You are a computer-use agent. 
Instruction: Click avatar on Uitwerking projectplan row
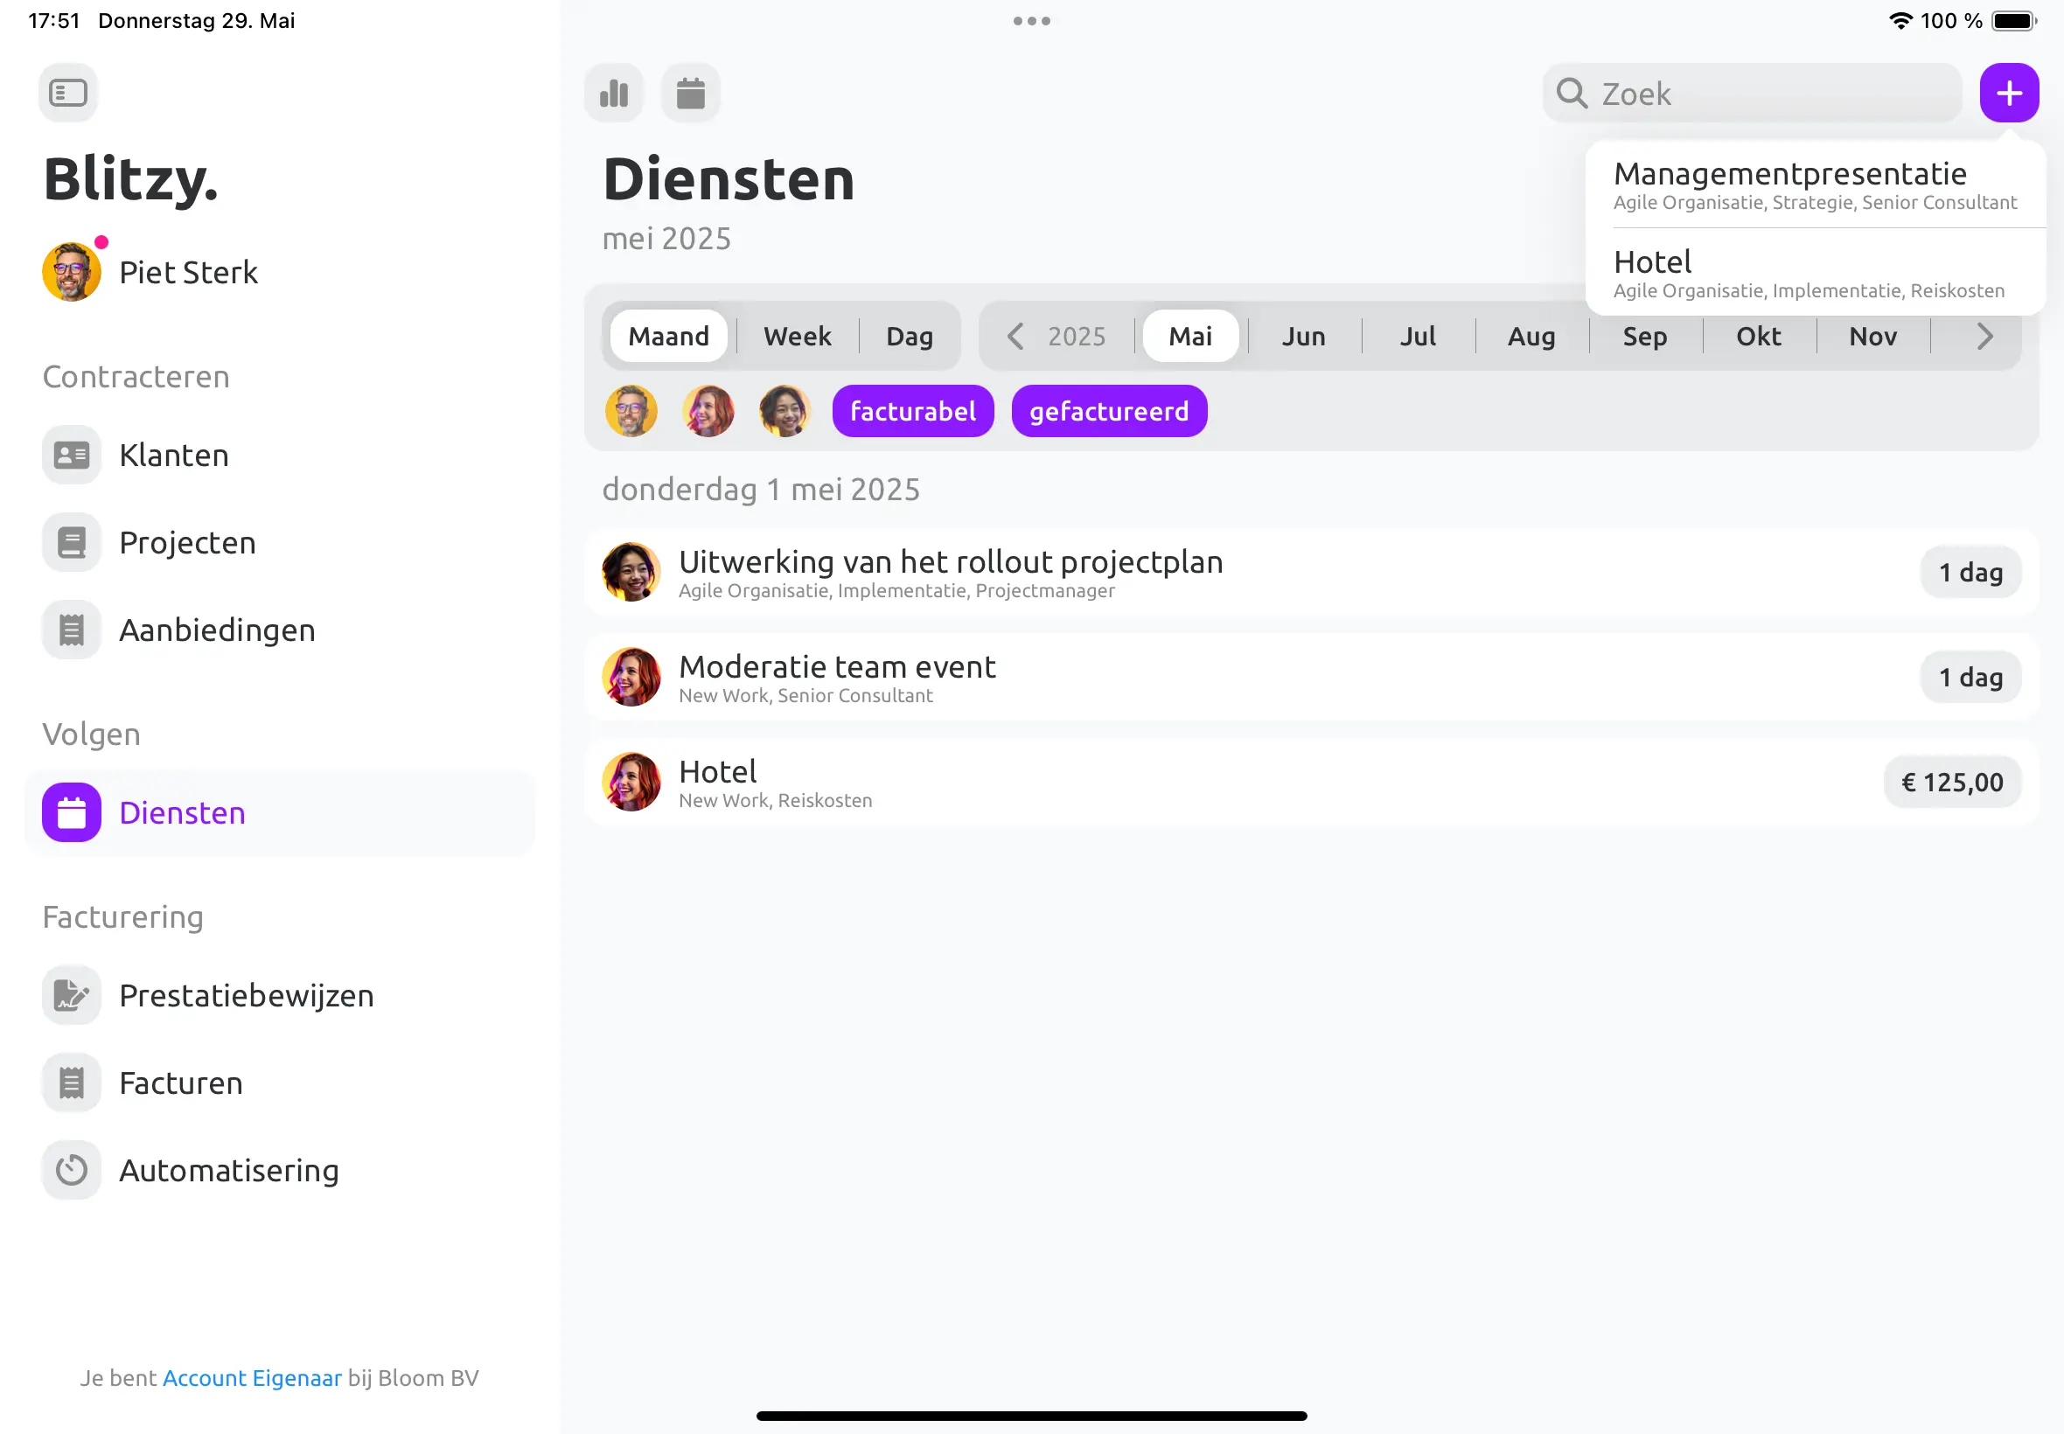tap(631, 572)
